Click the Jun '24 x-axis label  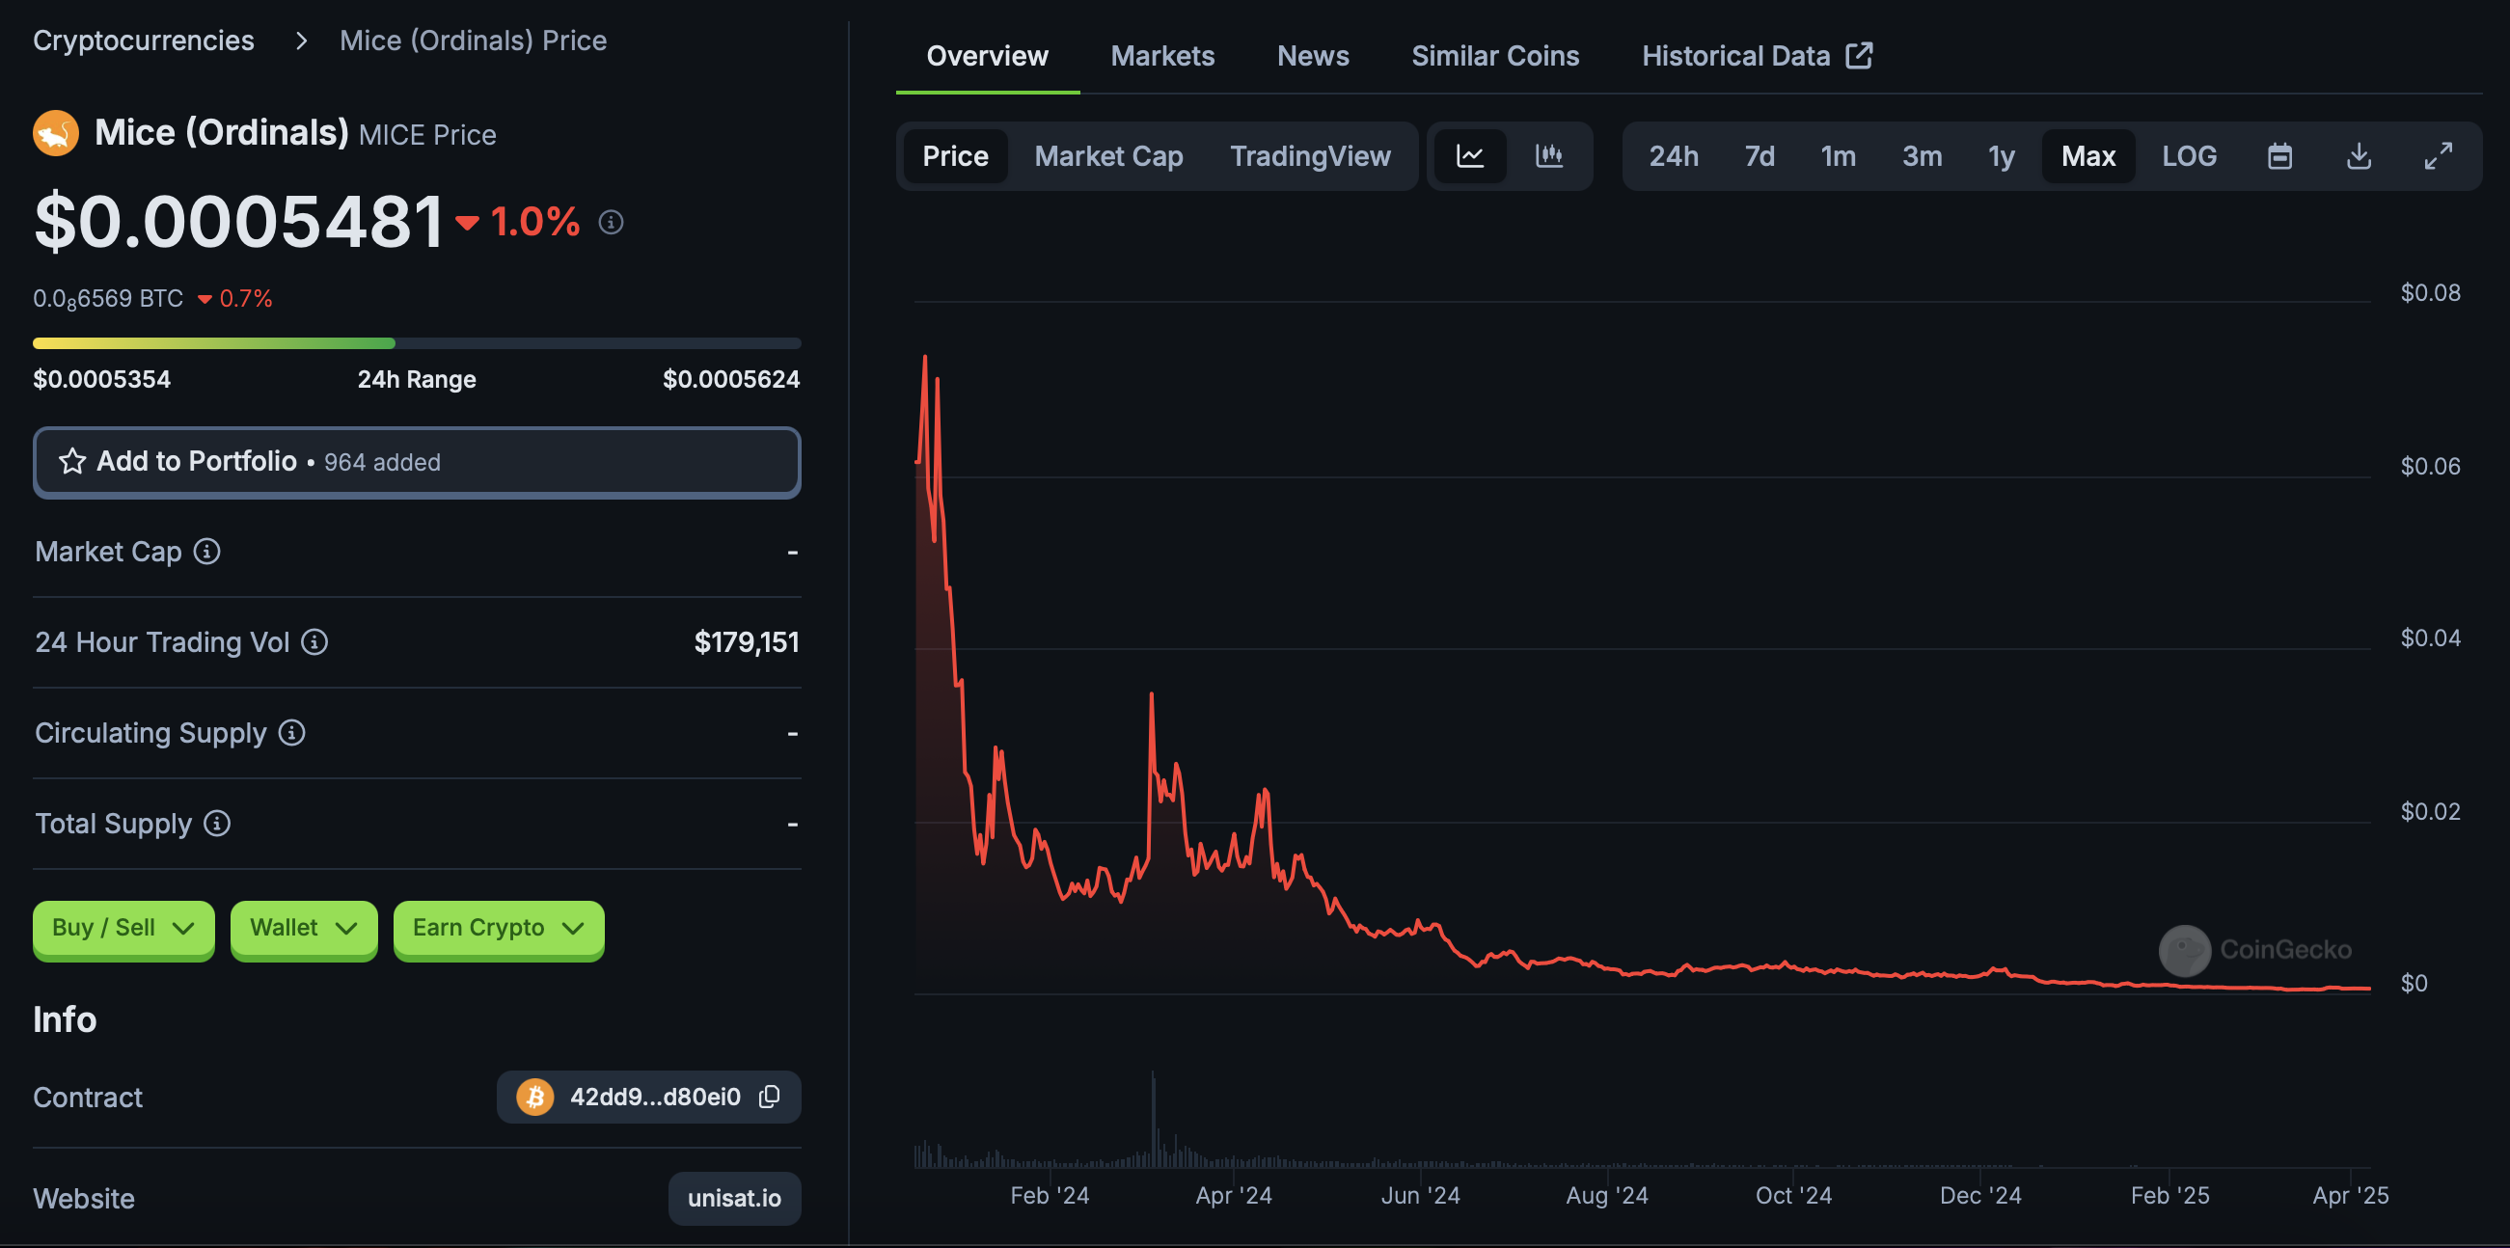click(x=1420, y=1195)
